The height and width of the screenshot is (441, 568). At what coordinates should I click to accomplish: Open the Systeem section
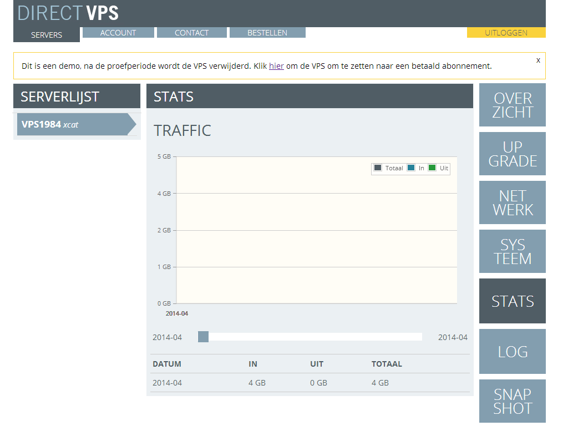coord(512,251)
